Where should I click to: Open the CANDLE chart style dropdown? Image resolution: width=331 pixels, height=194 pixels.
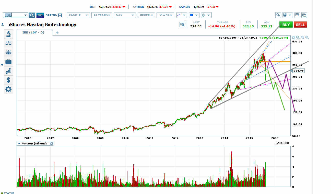coord(78,15)
